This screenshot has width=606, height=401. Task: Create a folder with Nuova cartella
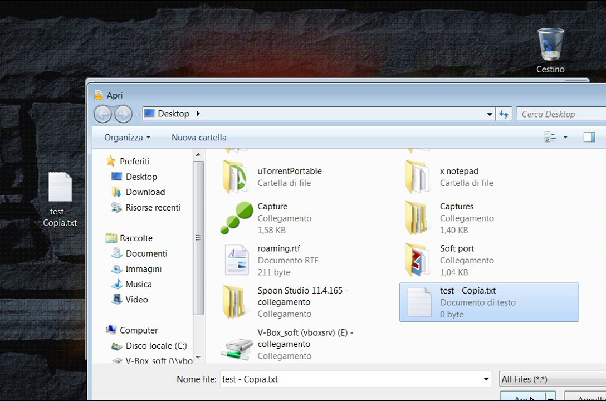pos(199,138)
